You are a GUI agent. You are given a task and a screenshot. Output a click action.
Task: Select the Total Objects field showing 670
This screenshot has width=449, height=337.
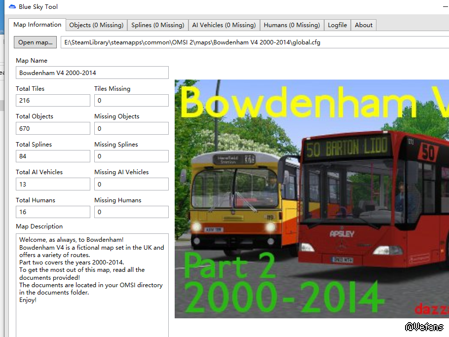click(53, 129)
